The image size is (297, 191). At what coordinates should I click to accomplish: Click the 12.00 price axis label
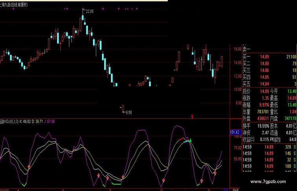tap(238, 76)
